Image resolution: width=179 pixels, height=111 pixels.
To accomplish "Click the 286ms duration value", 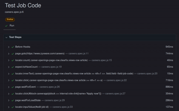I will pyautogui.click(x=169, y=100).
